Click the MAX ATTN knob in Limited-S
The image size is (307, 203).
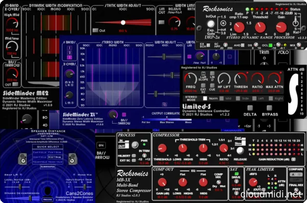point(274,78)
